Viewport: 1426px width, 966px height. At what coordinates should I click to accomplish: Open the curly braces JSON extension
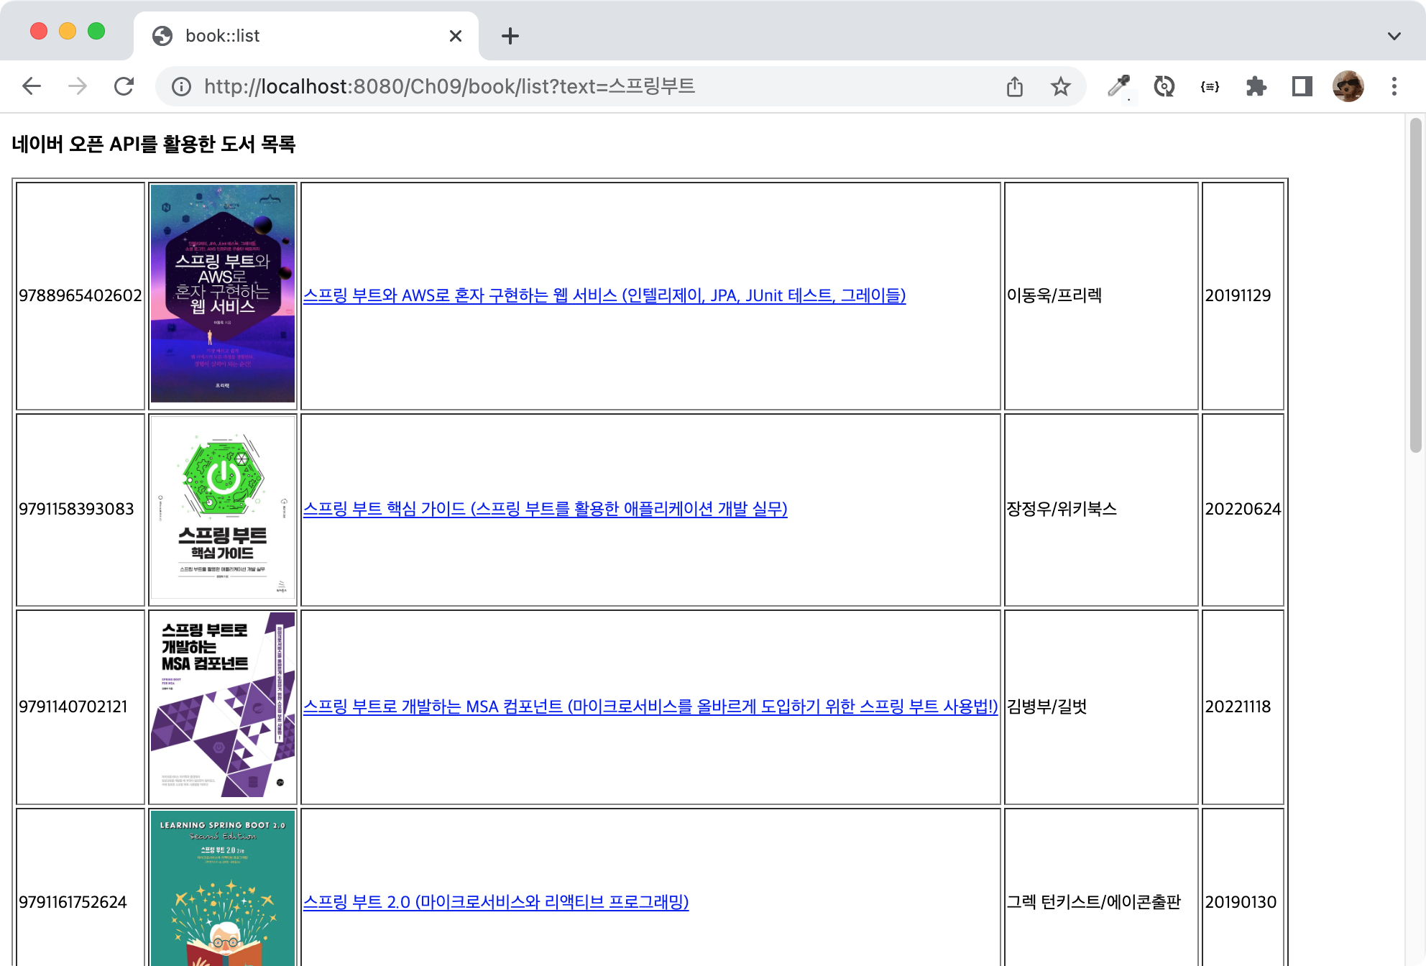1210,86
